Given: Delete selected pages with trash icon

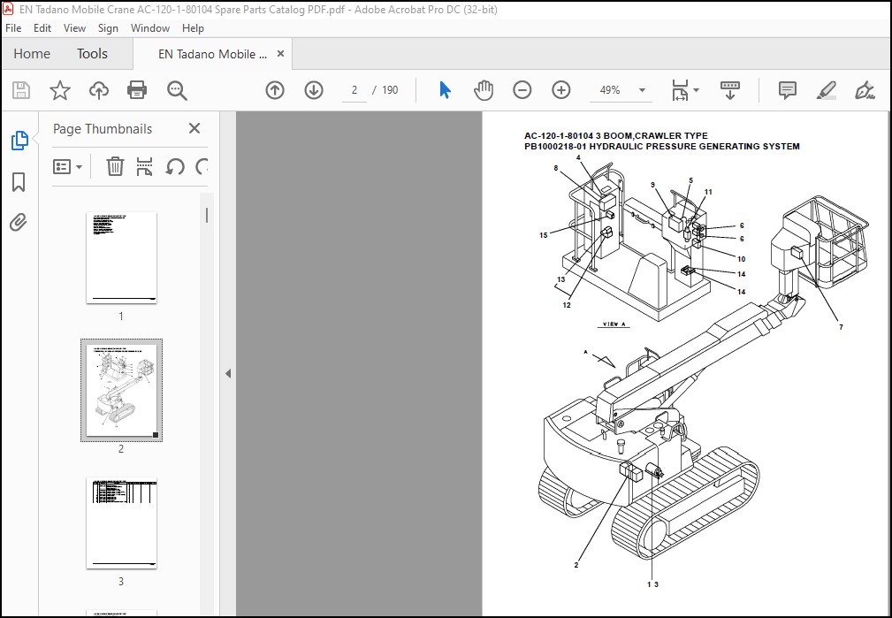Looking at the screenshot, I should click(x=115, y=167).
